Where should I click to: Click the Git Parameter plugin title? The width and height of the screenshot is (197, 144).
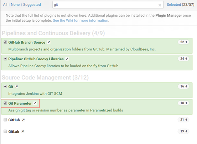click(x=20, y=103)
